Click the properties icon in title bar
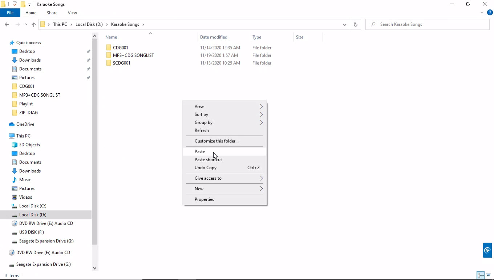 (x=15, y=4)
